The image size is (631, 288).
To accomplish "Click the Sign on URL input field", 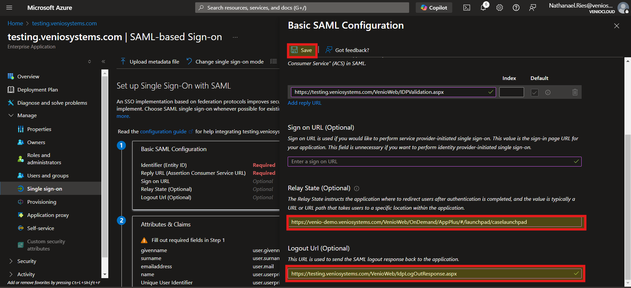I will (x=434, y=162).
